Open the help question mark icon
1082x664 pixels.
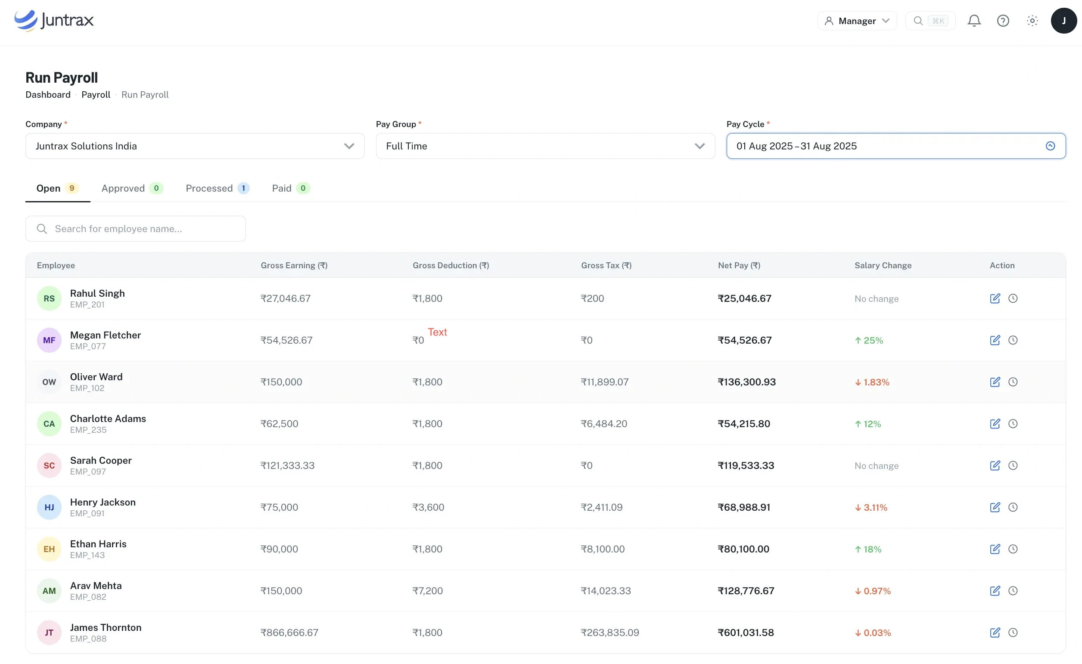coord(1002,21)
